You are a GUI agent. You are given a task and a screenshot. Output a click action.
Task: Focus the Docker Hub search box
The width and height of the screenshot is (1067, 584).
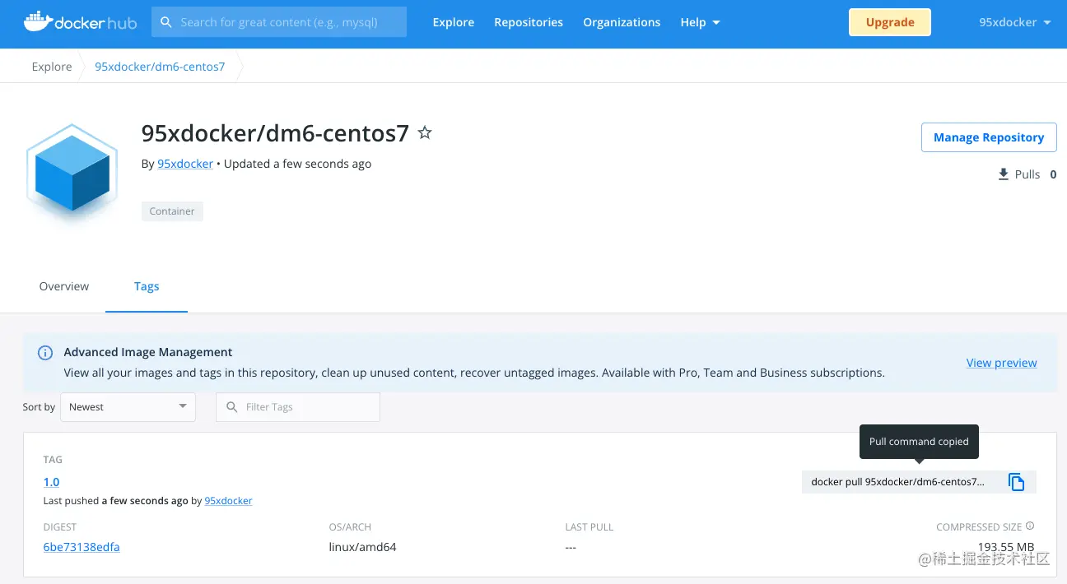pos(279,22)
